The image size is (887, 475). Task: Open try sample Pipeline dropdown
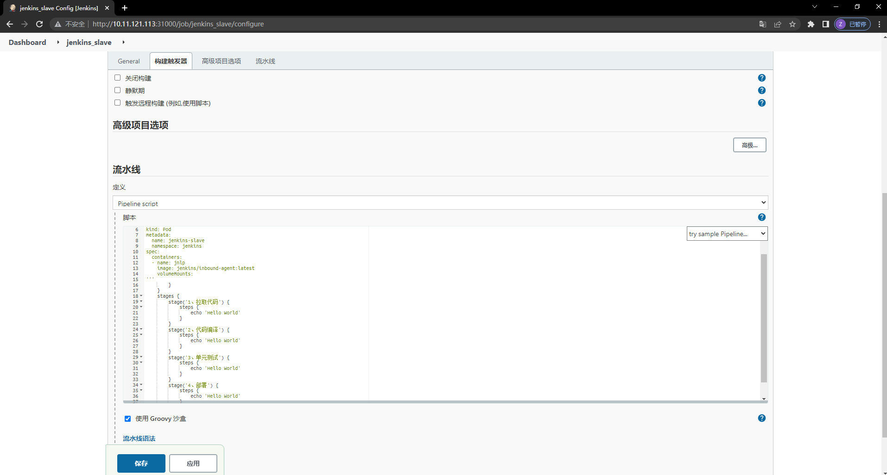click(727, 234)
